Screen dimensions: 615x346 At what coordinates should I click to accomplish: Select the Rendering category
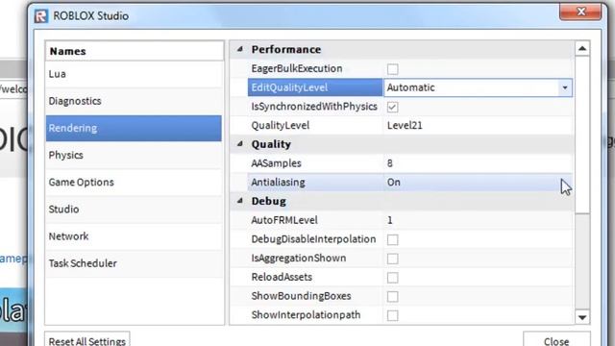(x=134, y=128)
